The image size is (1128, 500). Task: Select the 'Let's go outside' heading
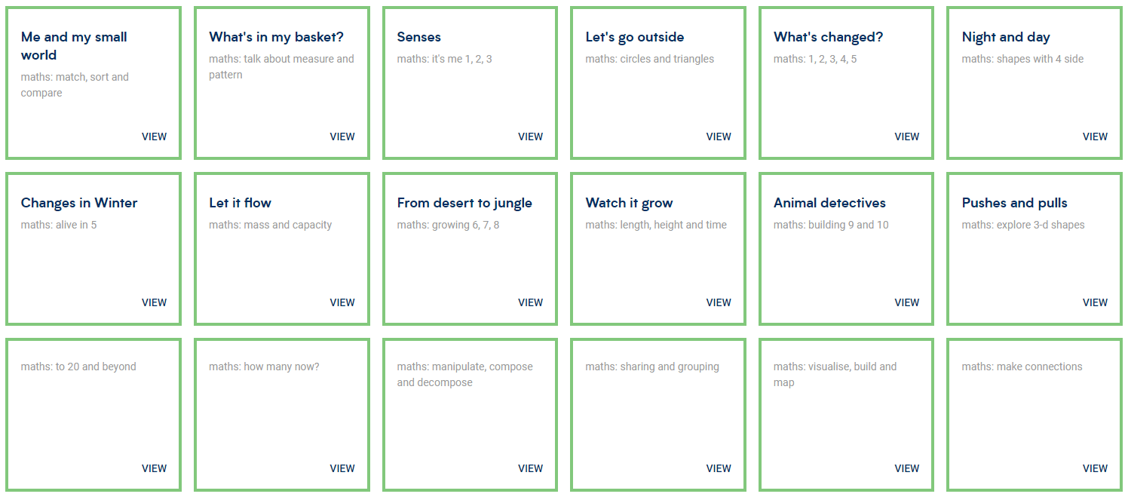pos(634,37)
